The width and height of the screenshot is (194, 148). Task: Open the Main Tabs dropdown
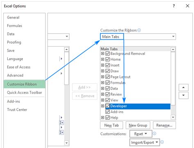click(138, 36)
